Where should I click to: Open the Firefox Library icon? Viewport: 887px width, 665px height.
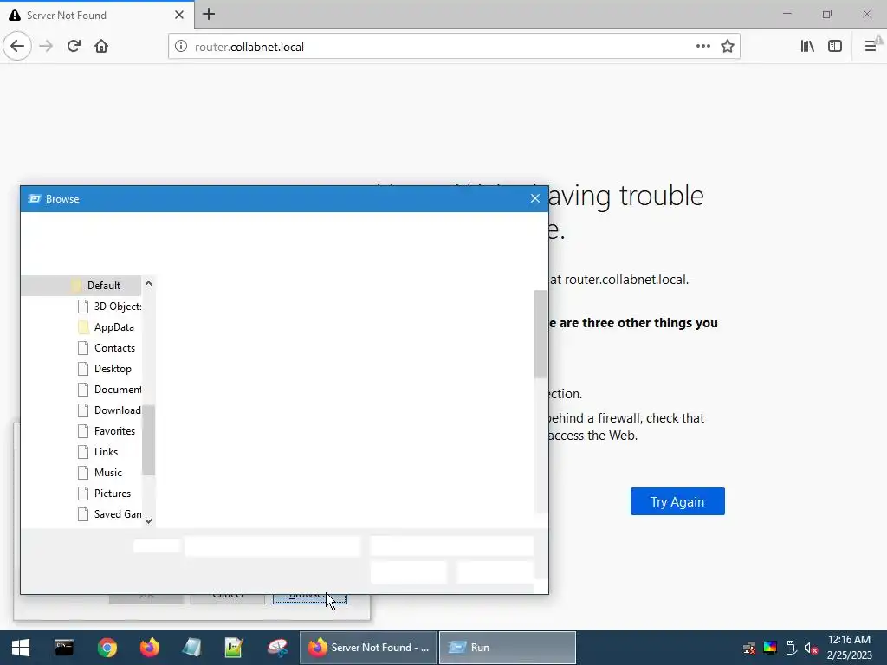click(x=807, y=47)
